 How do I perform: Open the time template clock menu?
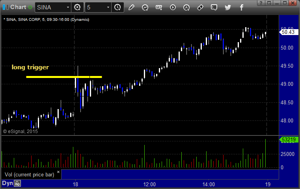tap(117, 7)
